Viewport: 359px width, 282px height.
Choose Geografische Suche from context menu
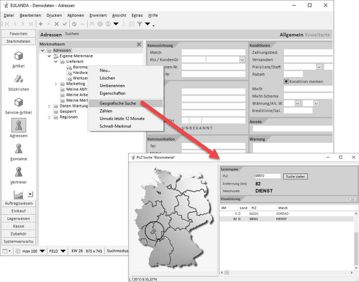point(125,103)
